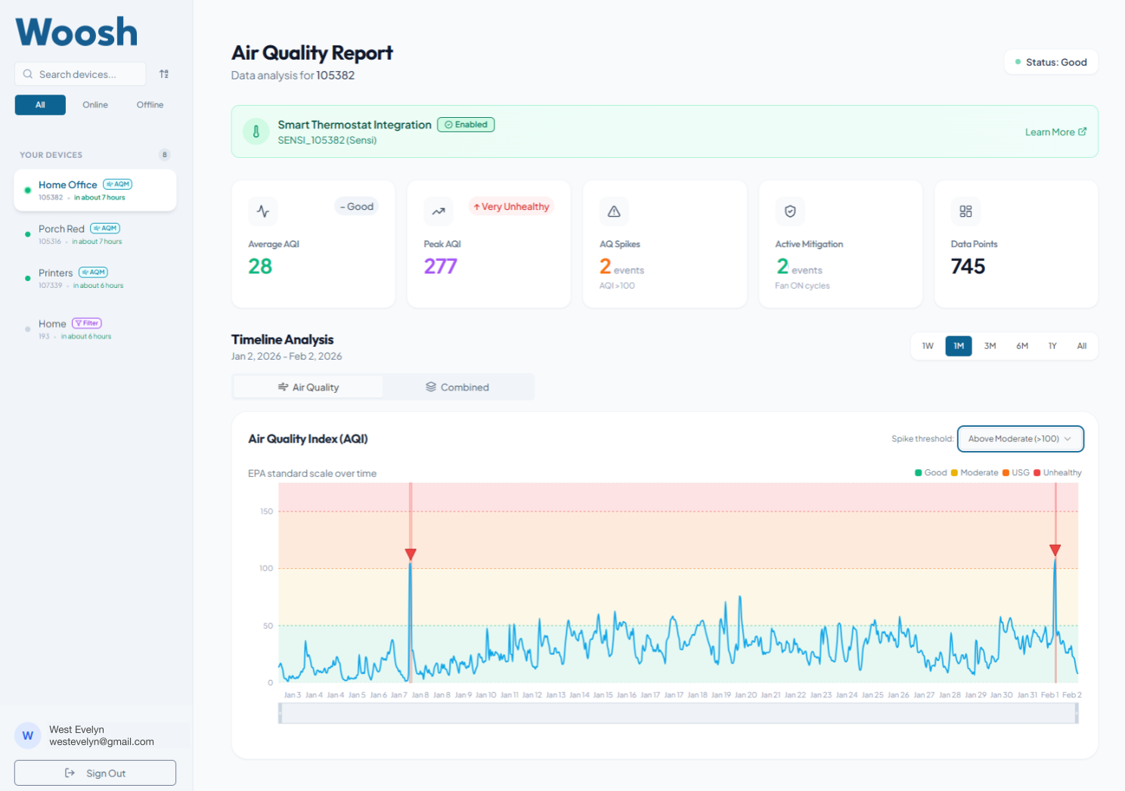Filter devices by Online status

pos(95,105)
